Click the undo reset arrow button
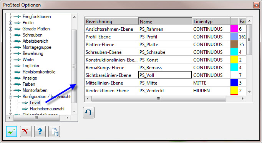The width and height of the screenshot is (262, 143). (89, 113)
